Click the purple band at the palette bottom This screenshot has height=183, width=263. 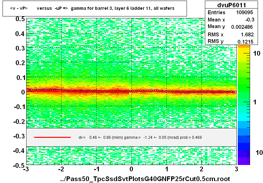click(244, 161)
